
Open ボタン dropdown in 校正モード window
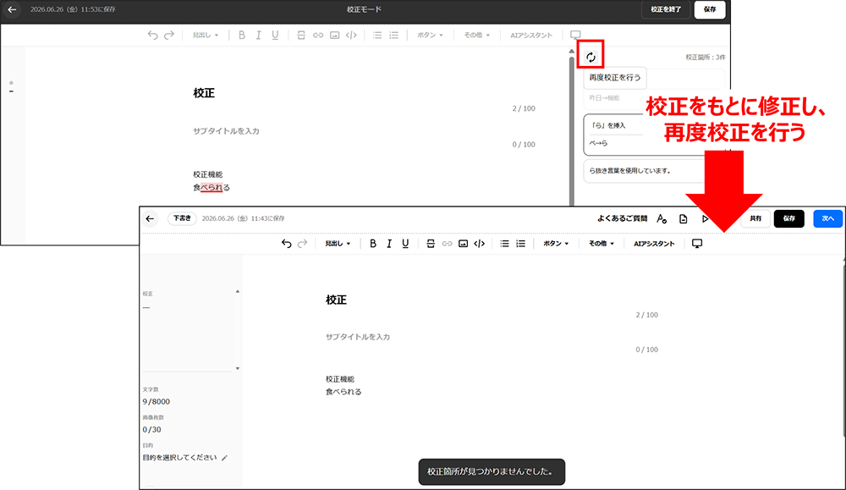pyautogui.click(x=430, y=35)
